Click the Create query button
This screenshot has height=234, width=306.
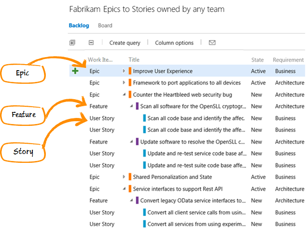click(125, 43)
